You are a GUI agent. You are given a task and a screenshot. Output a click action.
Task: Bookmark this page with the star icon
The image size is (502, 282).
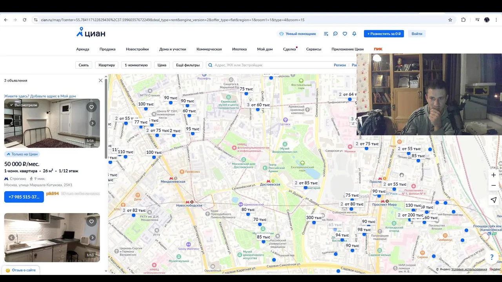[450, 20]
